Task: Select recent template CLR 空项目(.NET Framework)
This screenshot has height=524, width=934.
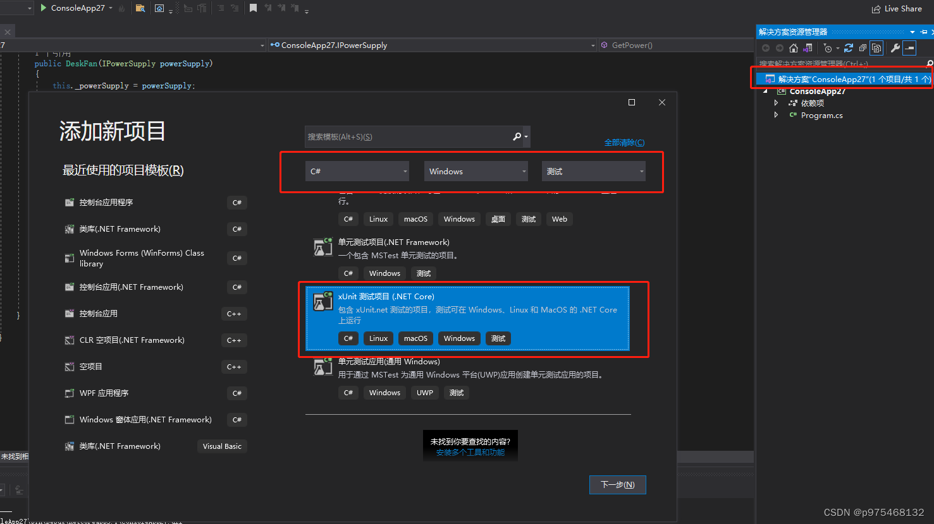Action: (156, 340)
